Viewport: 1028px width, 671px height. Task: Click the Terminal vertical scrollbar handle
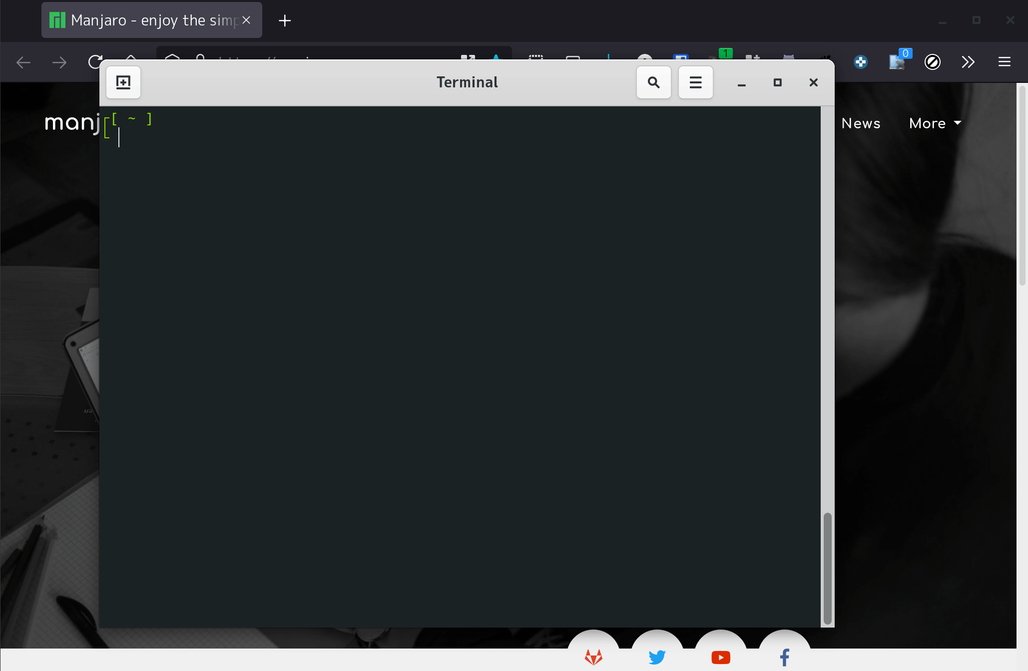[x=827, y=568]
